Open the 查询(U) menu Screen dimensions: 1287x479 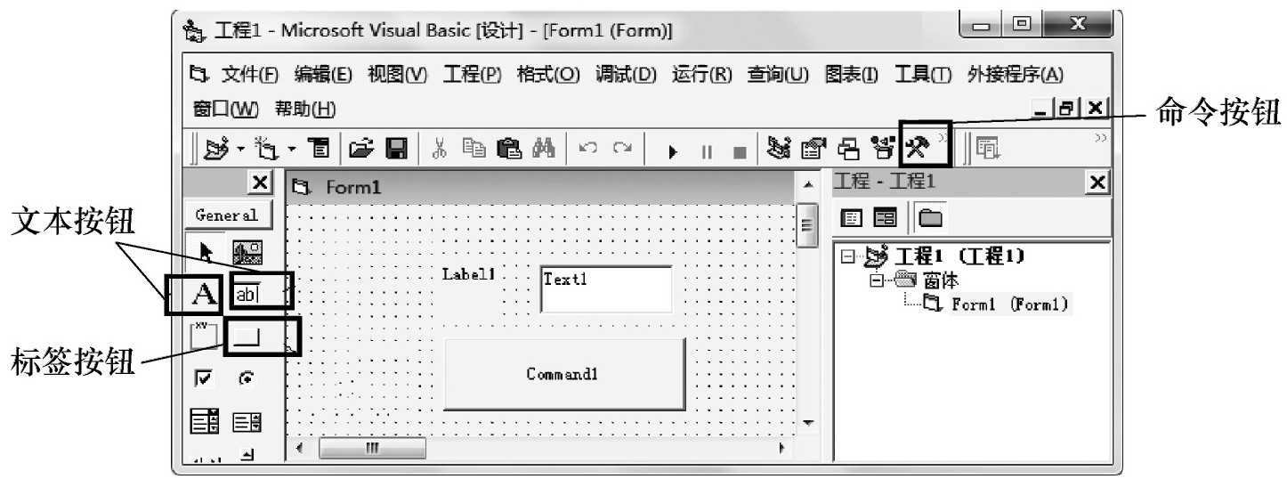pyautogui.click(x=778, y=75)
